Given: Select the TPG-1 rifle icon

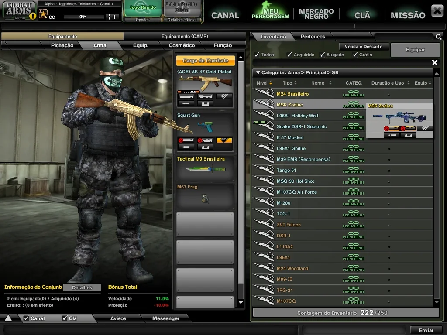Looking at the screenshot, I should pos(264,213).
